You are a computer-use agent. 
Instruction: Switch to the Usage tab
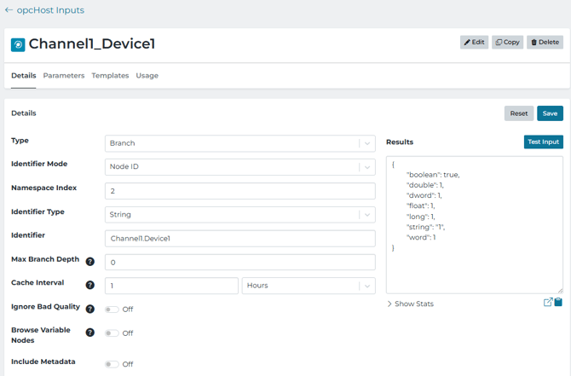pyautogui.click(x=147, y=76)
